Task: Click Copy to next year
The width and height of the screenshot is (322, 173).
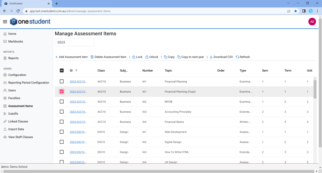Action: [190, 57]
